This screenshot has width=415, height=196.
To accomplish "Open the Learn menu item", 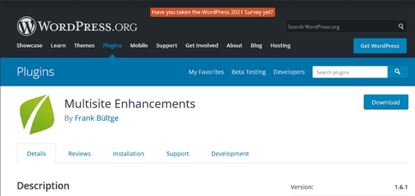I will (58, 45).
